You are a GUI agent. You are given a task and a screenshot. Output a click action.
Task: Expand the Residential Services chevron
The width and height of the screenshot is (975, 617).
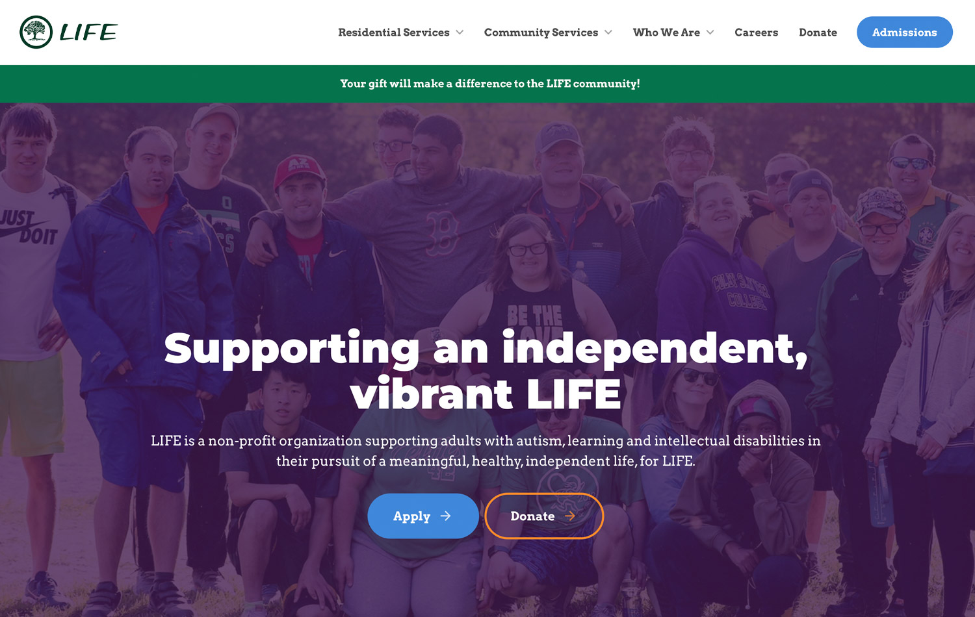pos(460,32)
